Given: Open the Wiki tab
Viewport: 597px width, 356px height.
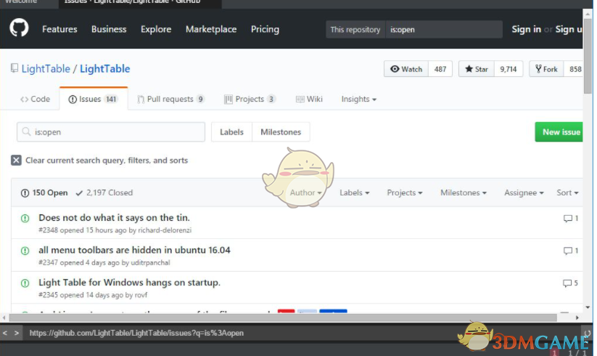Looking at the screenshot, I should point(309,99).
